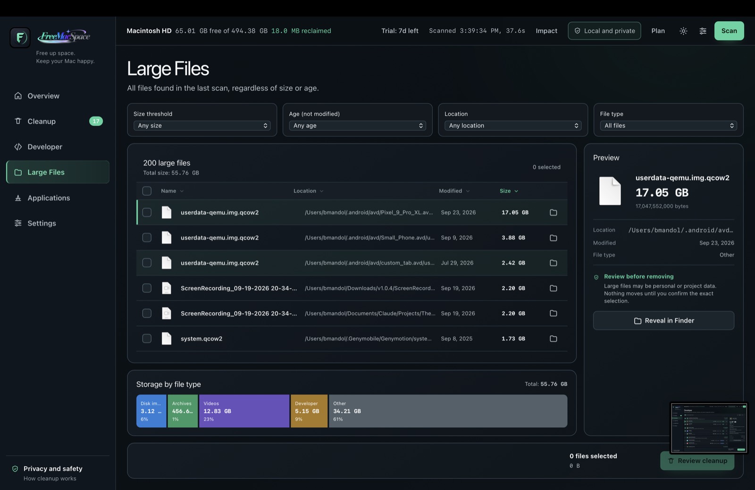Check system.qcow2 row checkbox
This screenshot has height=490, width=755.
click(147, 339)
